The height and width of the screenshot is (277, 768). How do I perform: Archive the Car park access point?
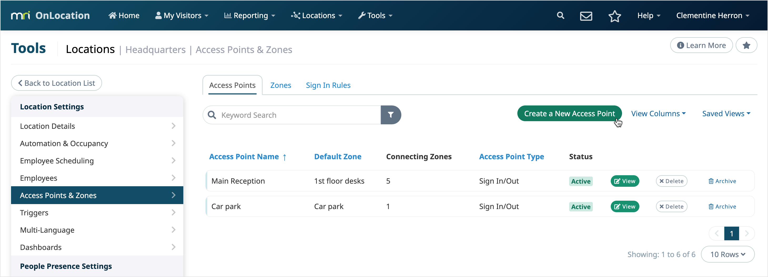point(722,206)
